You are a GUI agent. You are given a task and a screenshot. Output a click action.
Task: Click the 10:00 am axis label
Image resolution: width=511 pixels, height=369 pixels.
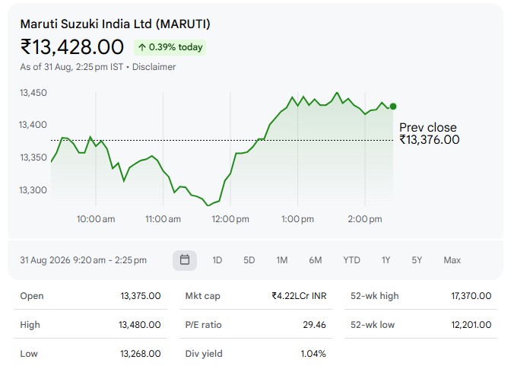pos(96,219)
